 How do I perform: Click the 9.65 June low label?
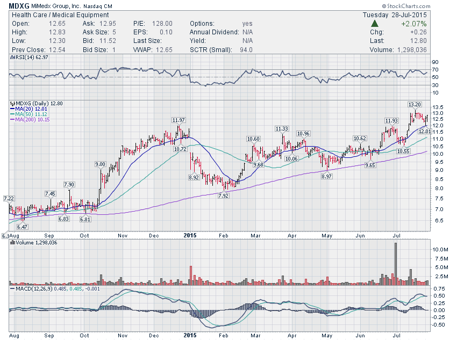coord(370,165)
